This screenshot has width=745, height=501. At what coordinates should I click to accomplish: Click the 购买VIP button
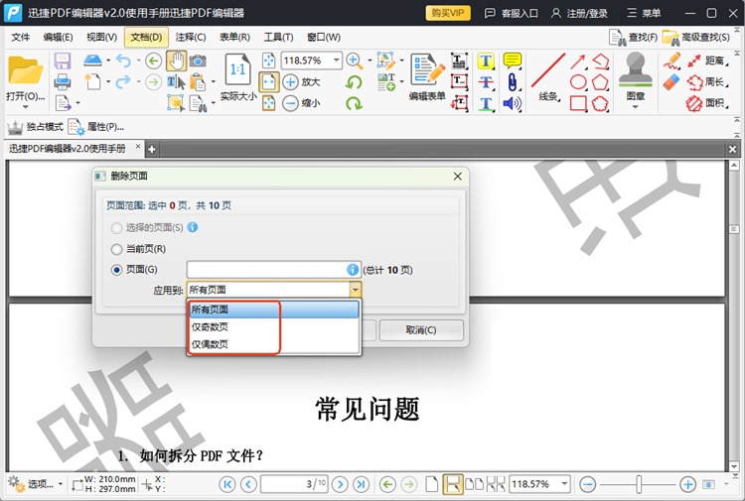tap(448, 13)
